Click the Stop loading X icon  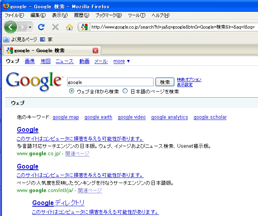[x=55, y=27]
